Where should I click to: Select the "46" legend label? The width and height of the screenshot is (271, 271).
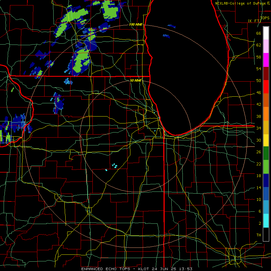click(259, 93)
